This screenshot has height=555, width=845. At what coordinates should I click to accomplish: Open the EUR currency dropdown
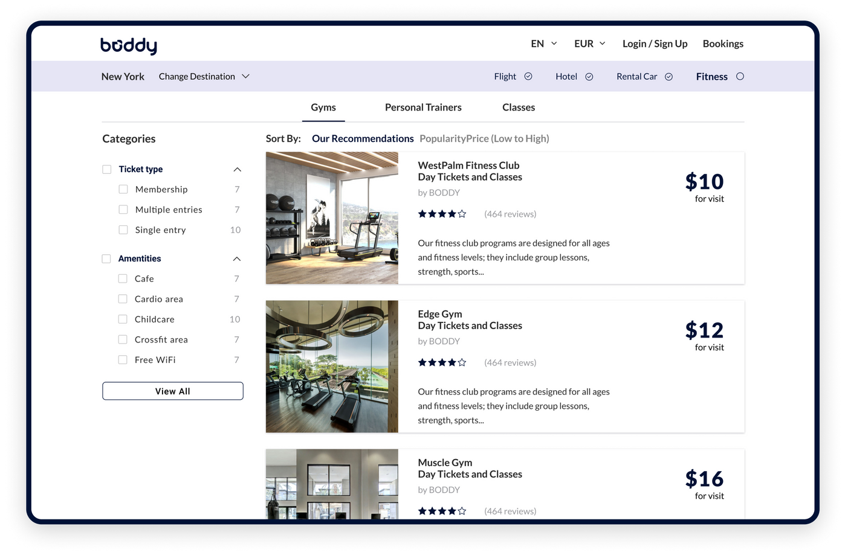tap(590, 43)
